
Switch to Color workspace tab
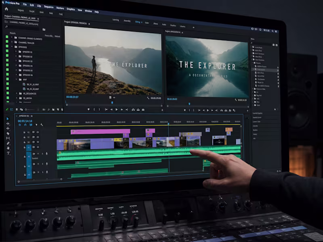click(x=147, y=23)
